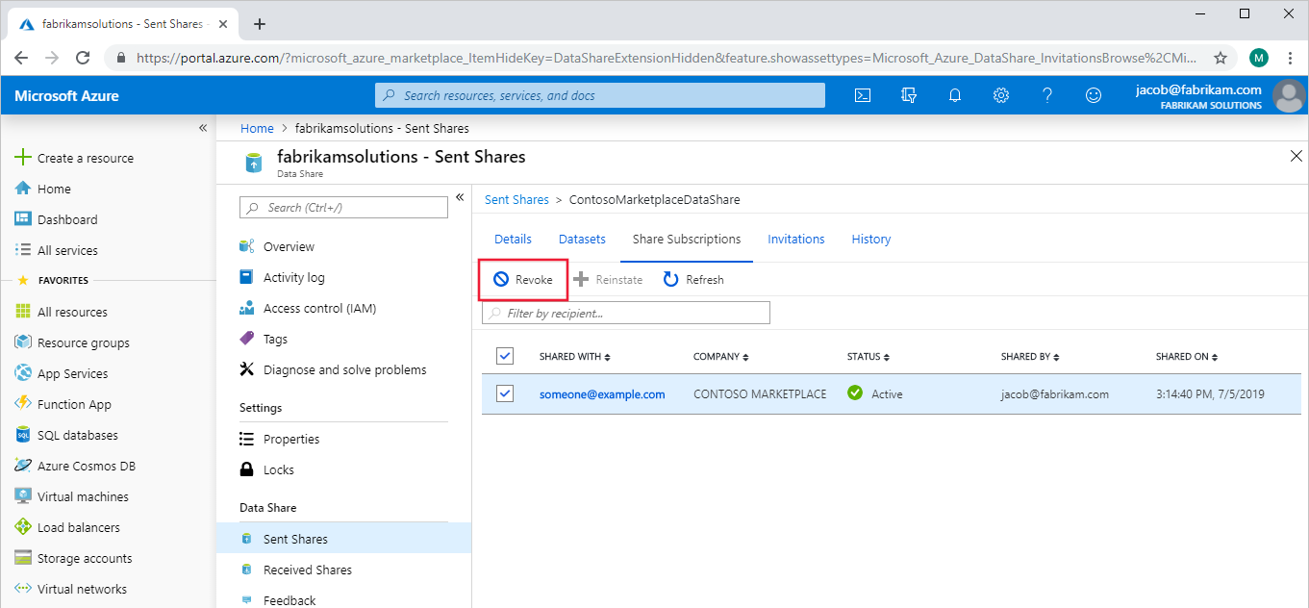Open the directory and subscription filter icon
The height and width of the screenshot is (608, 1309).
(909, 95)
